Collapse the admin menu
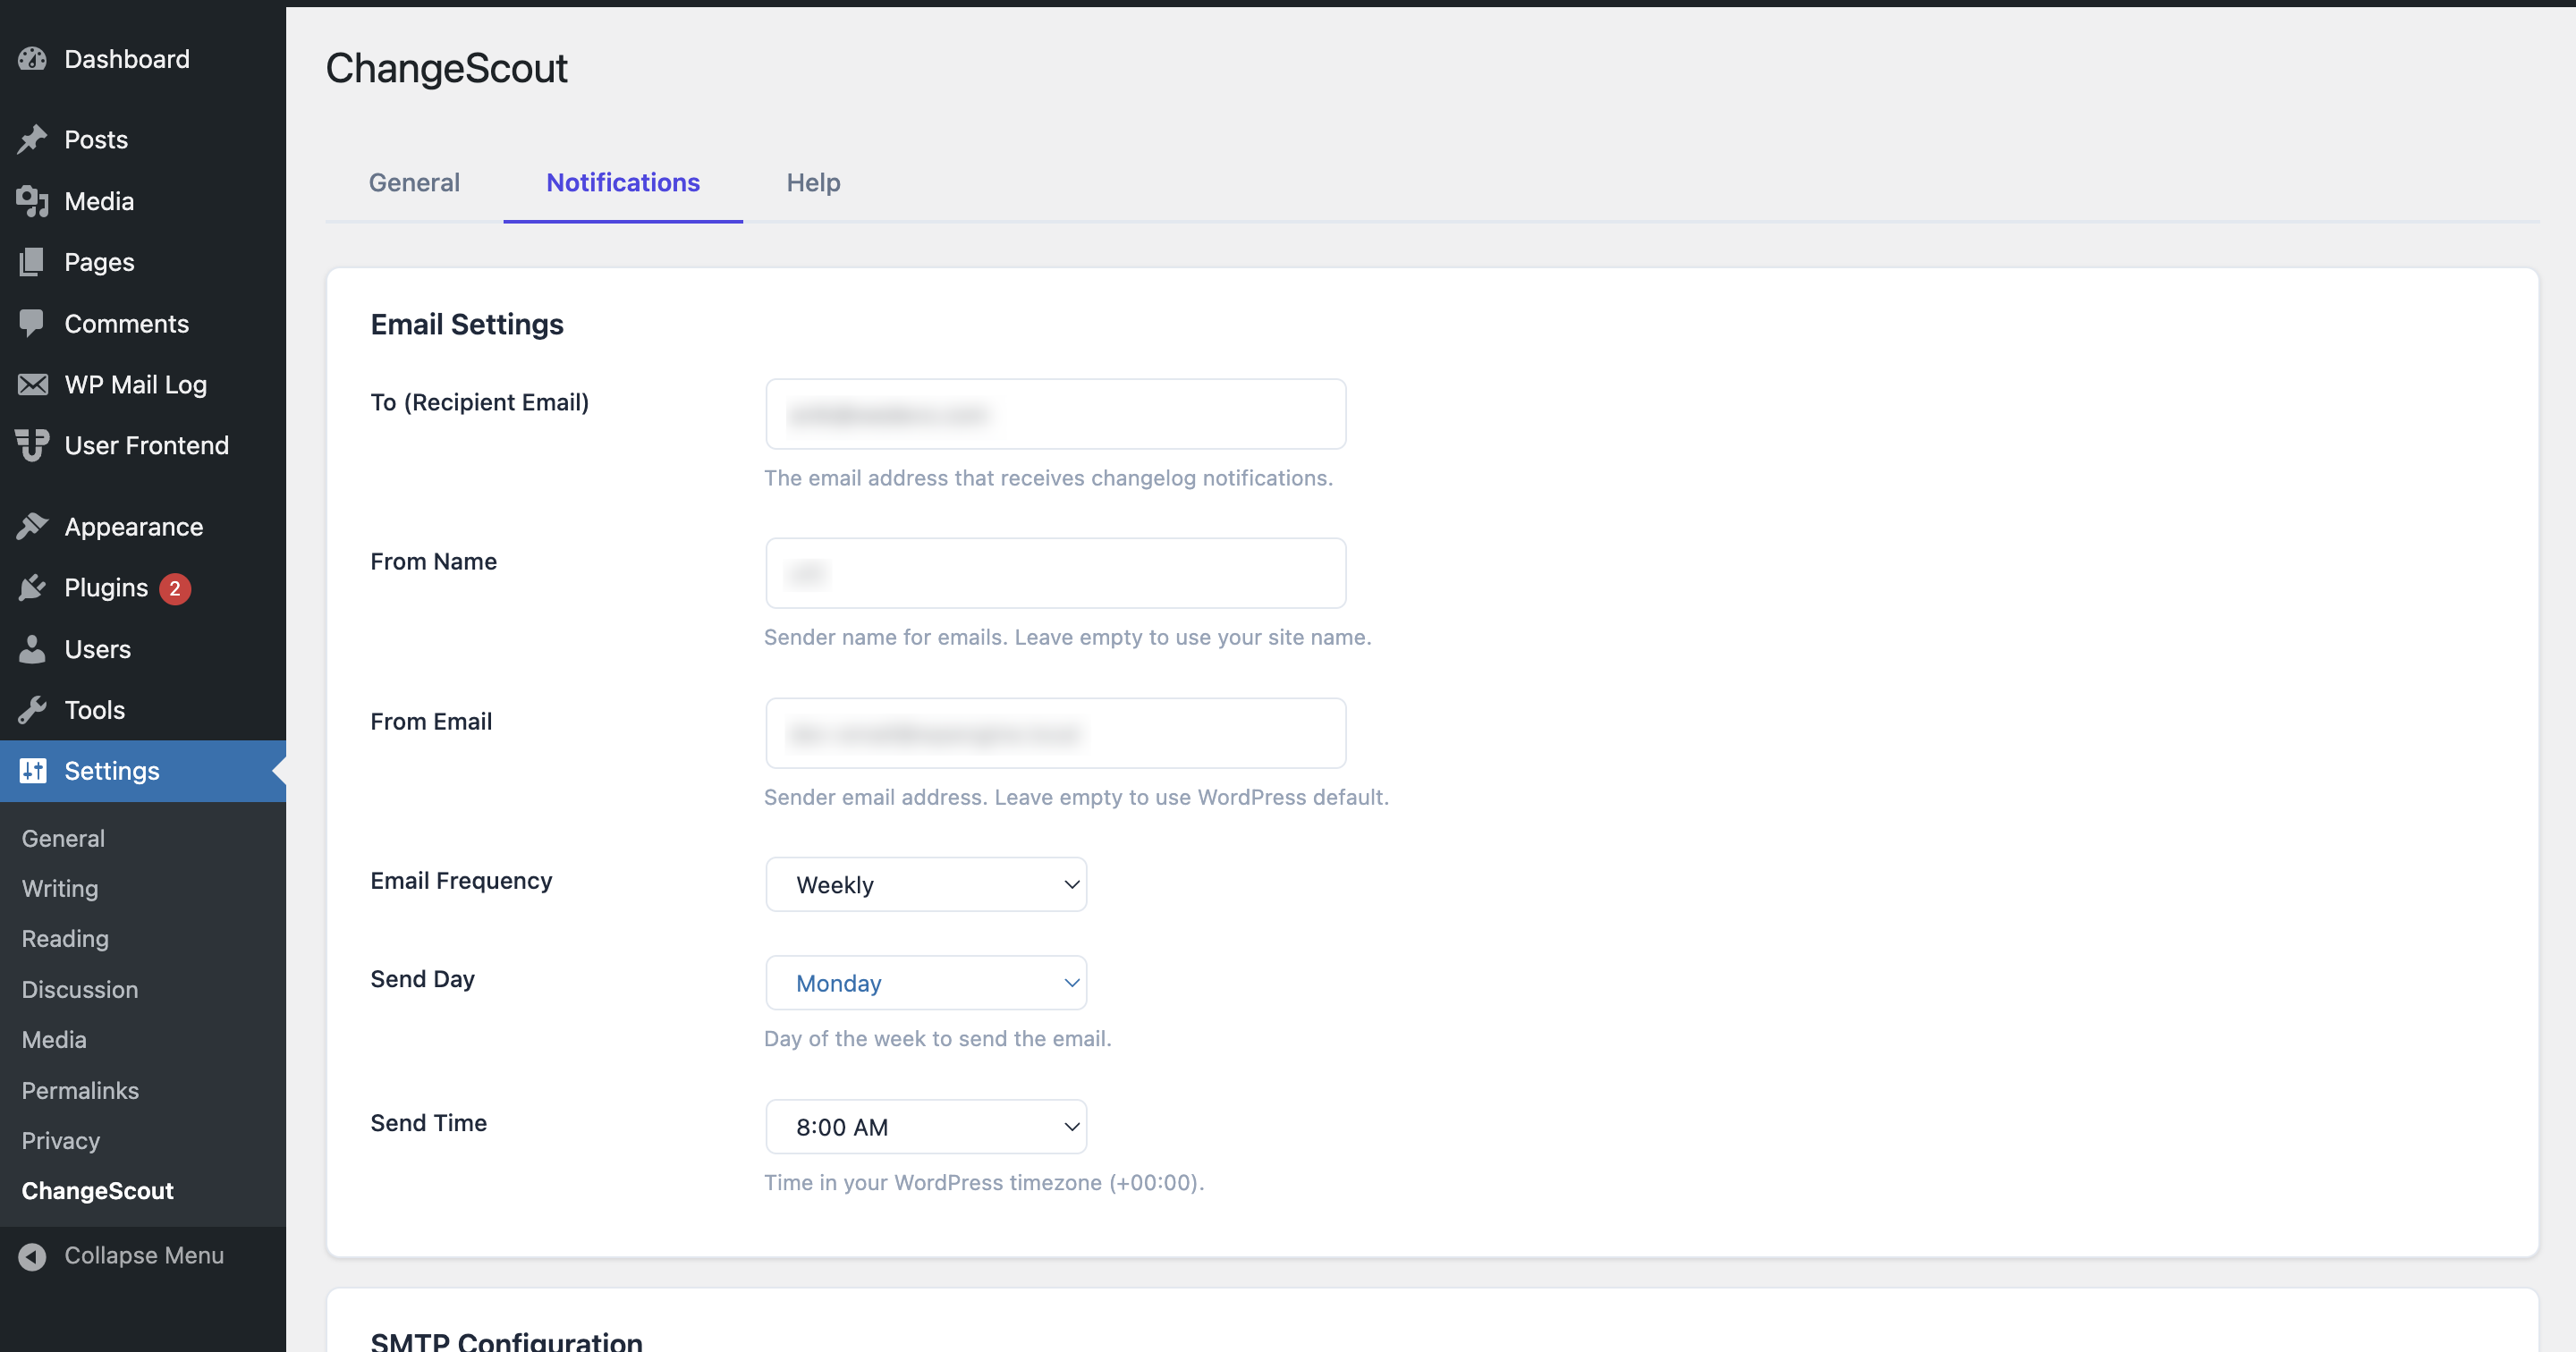2576x1352 pixels. click(33, 1255)
